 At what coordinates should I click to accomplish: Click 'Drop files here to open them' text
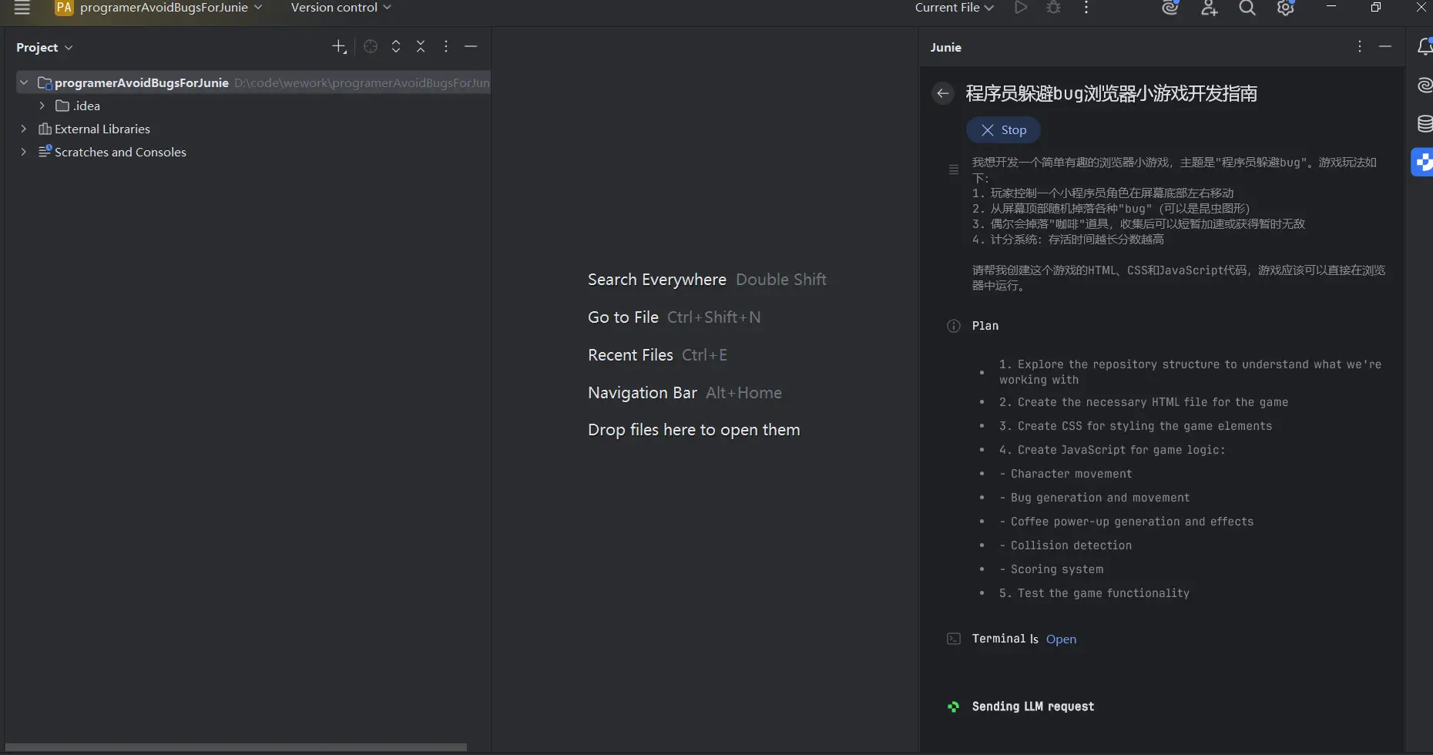pyautogui.click(x=693, y=430)
